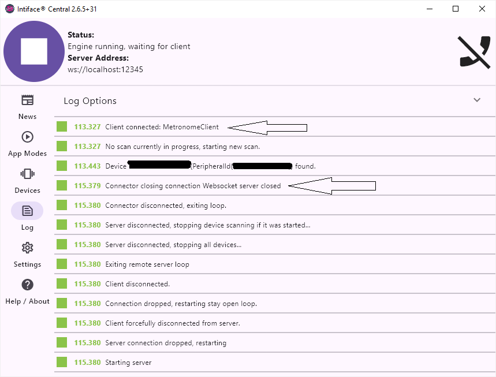
Task: Select 'Server connection dropped, restarting' entry
Action: (275, 342)
